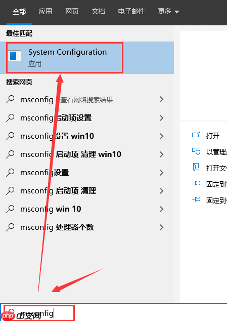This screenshot has height=321, width=227.
Task: Click the file location icon beside 打开文件
Action: [x=196, y=167]
